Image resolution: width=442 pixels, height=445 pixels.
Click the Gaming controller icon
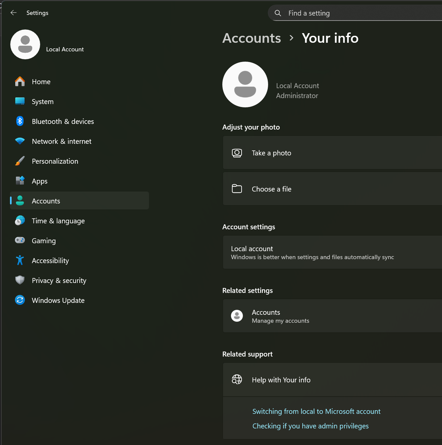[20, 240]
